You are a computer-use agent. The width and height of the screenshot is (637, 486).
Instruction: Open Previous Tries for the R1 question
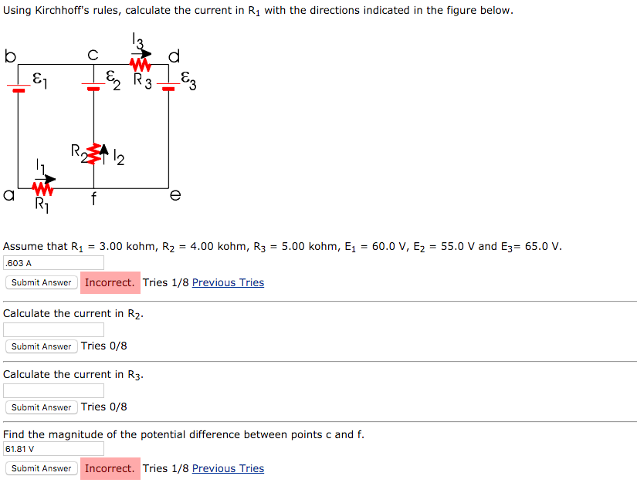coord(228,282)
